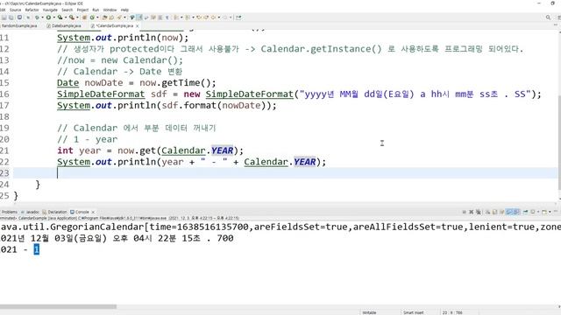561x315 pixels.
Task: Click the 'Smart Insert' status bar entry
Action: coord(413,312)
